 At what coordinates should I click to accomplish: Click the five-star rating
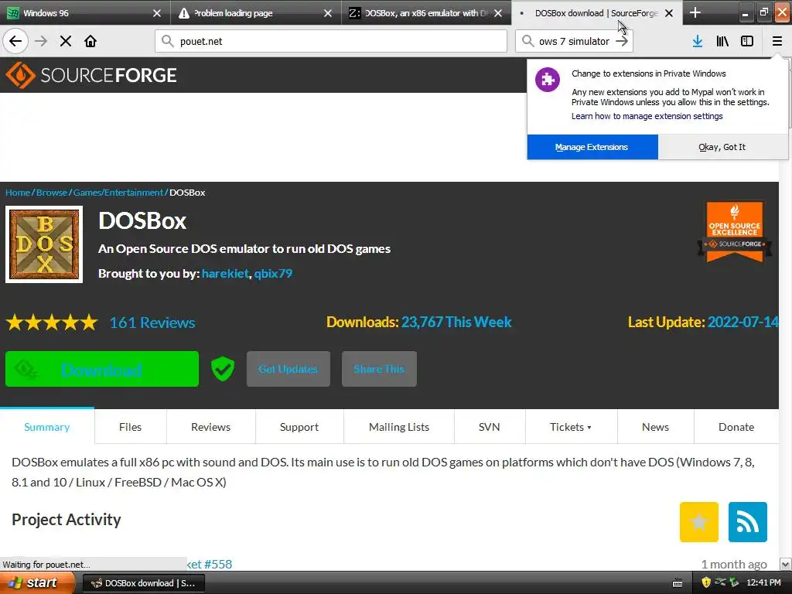pyautogui.click(x=52, y=323)
